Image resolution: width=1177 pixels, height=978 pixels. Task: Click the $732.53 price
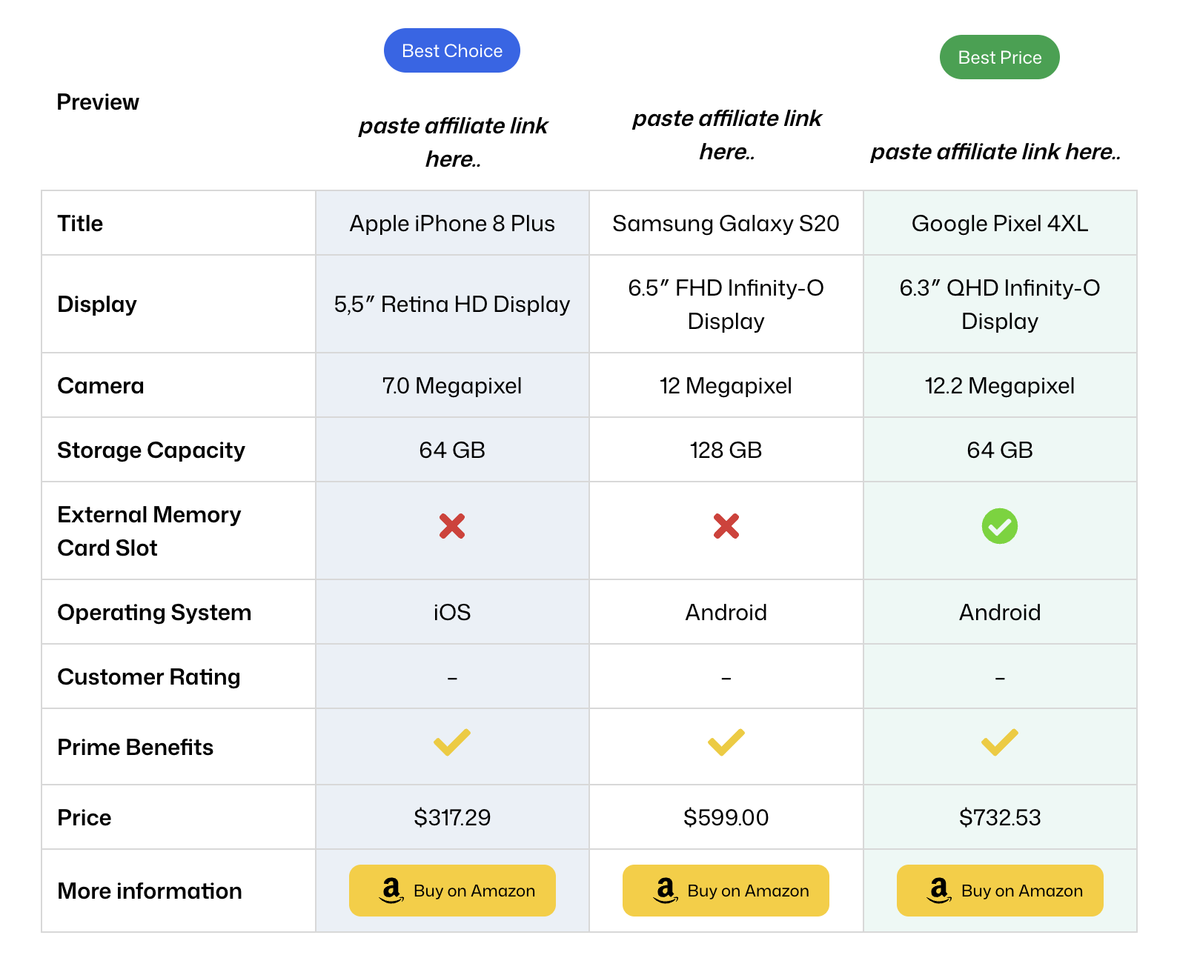[x=1000, y=818]
